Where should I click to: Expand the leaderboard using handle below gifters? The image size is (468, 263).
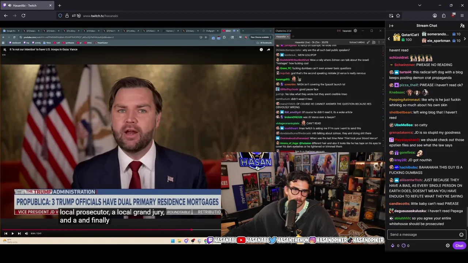(427, 46)
